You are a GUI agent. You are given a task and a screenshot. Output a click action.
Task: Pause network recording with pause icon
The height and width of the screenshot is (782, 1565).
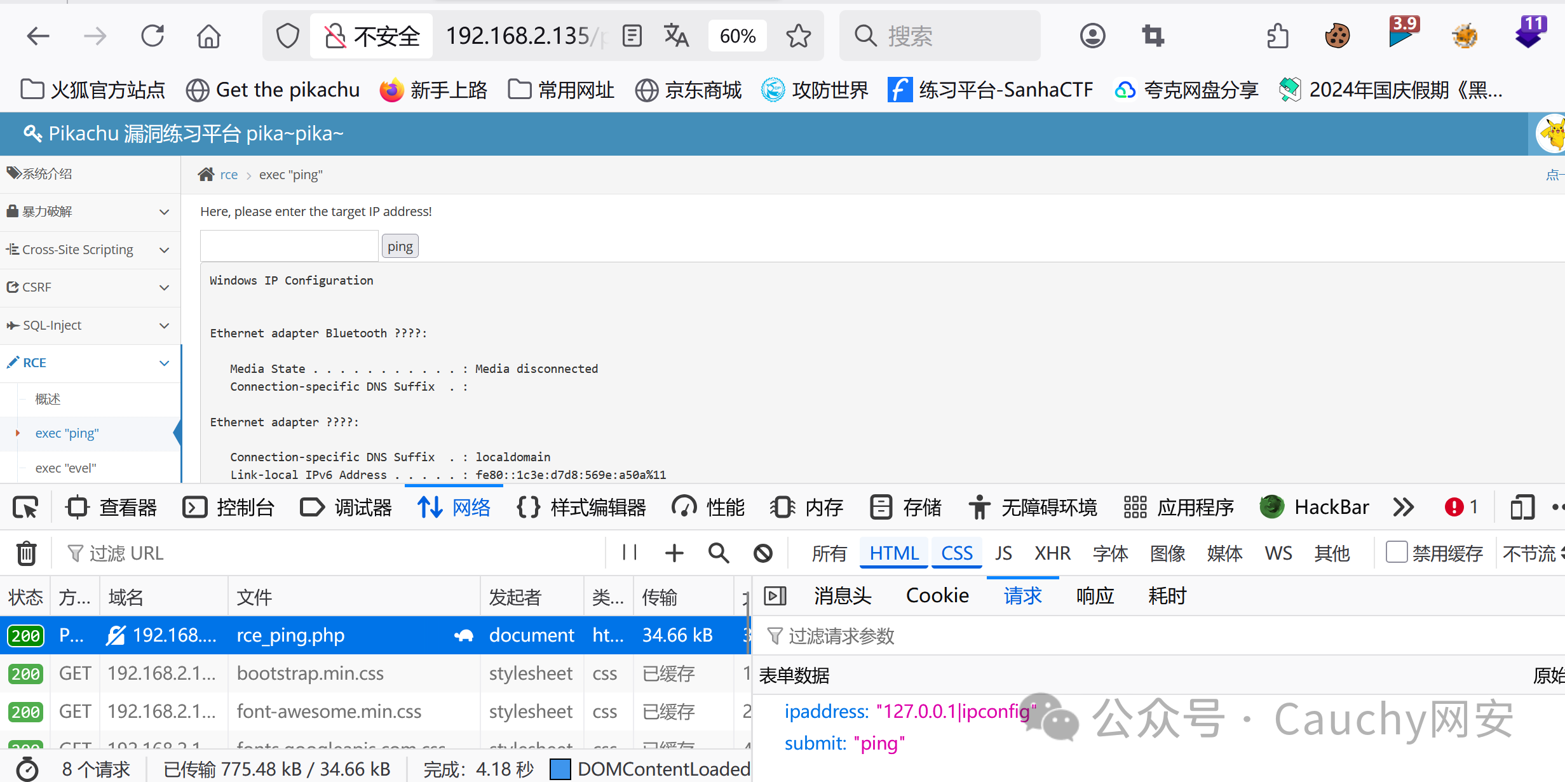630,553
